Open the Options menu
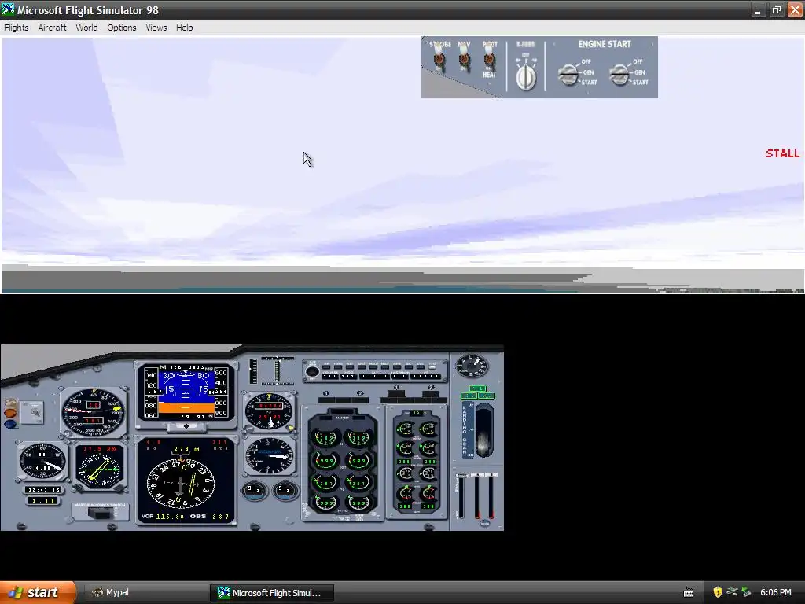805x604 pixels. [121, 28]
